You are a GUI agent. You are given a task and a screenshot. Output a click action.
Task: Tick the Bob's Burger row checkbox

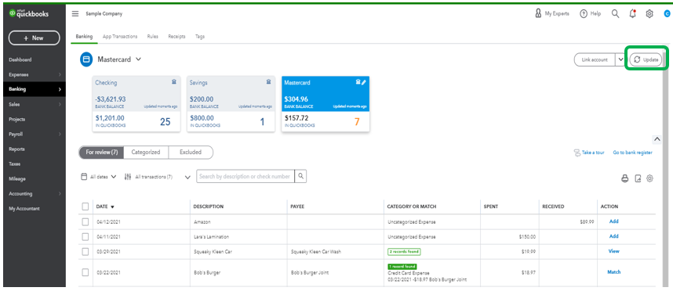pos(85,272)
